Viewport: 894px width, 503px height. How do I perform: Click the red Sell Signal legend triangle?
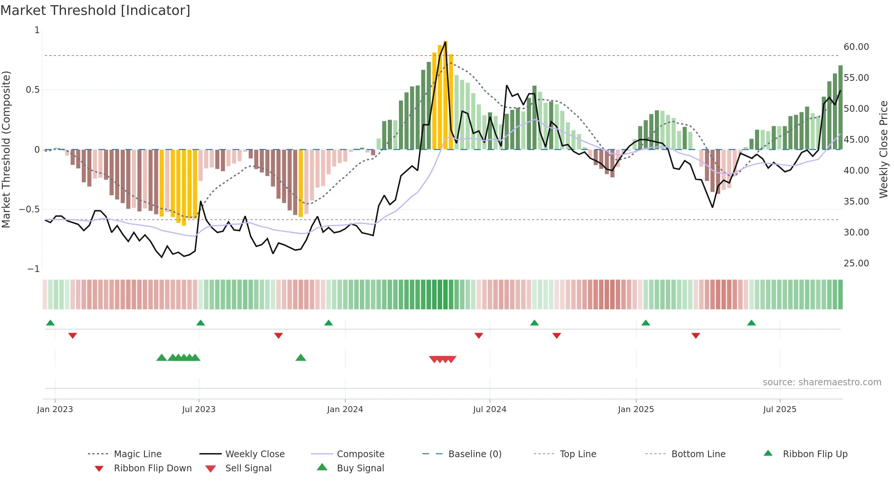click(210, 469)
